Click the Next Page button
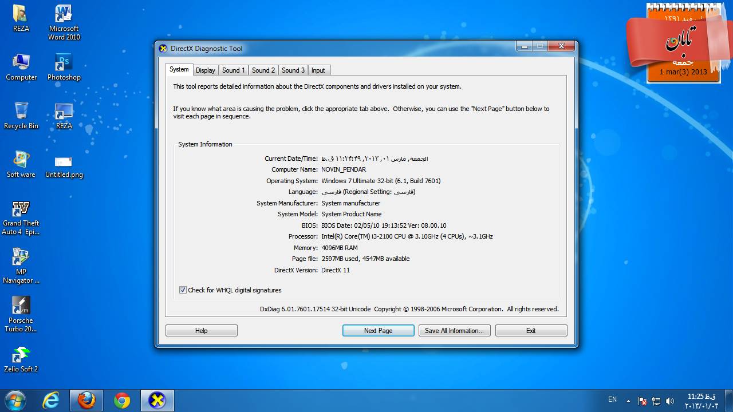 (x=379, y=331)
